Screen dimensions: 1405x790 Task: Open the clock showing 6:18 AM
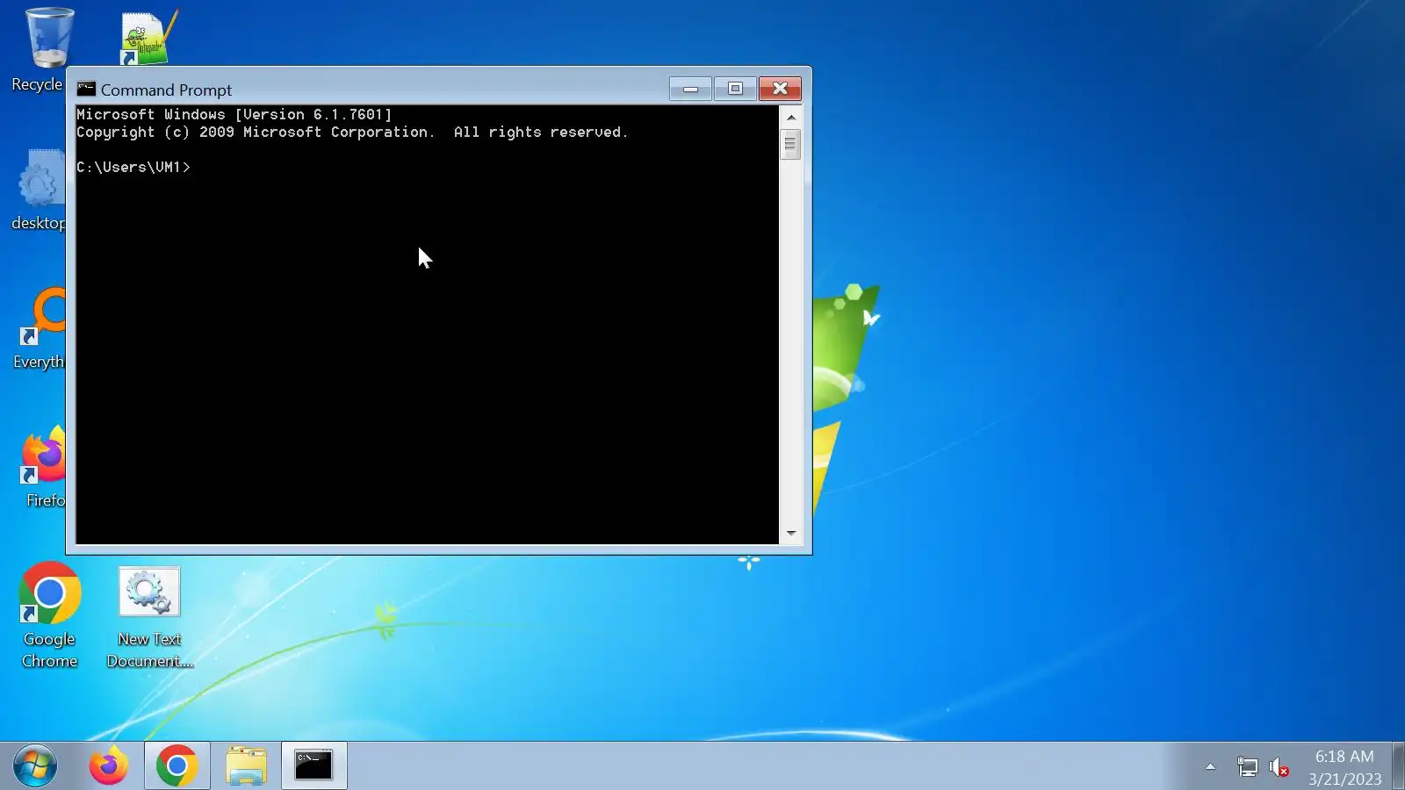(x=1344, y=767)
